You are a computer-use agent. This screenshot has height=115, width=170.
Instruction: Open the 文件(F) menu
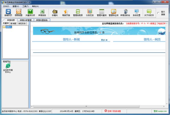pyautogui.click(x=6, y=6)
